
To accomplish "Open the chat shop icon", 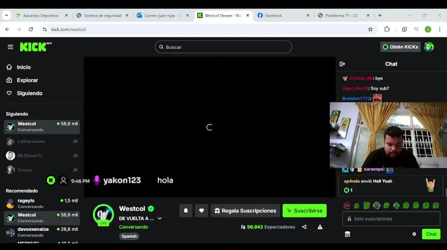I will pyautogui.click(x=347, y=234).
